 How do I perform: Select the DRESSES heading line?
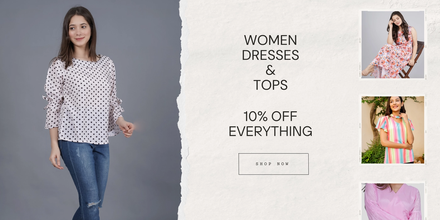click(270, 55)
